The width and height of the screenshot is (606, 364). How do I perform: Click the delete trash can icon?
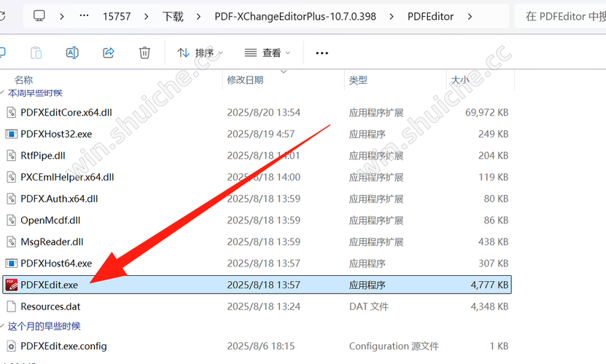pos(144,52)
